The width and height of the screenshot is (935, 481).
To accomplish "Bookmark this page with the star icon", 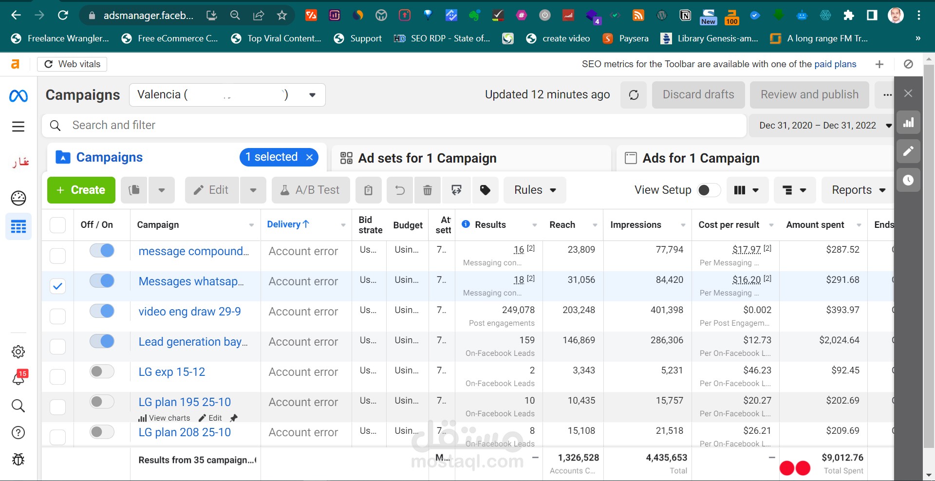I will click(x=282, y=15).
